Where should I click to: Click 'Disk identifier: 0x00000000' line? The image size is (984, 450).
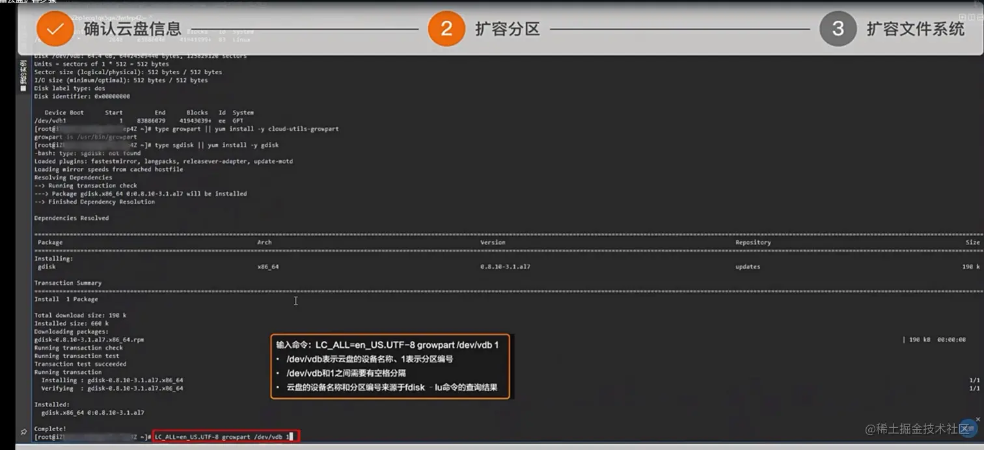click(x=82, y=96)
